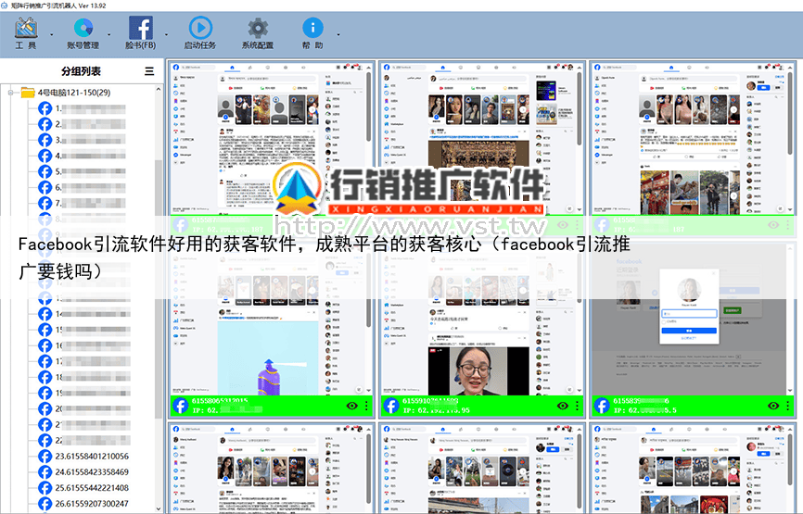The height and width of the screenshot is (514, 803).
Task: Select account row 21 in group list
Action: (84, 425)
